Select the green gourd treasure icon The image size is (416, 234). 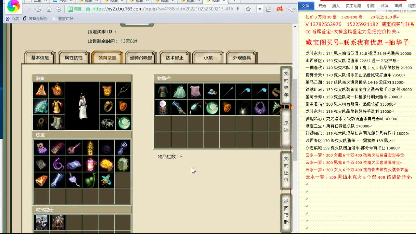point(90,180)
